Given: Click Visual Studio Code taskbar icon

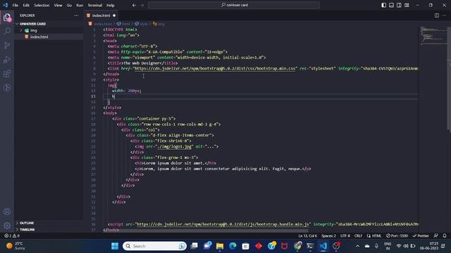Looking at the screenshot, I should tap(323, 246).
